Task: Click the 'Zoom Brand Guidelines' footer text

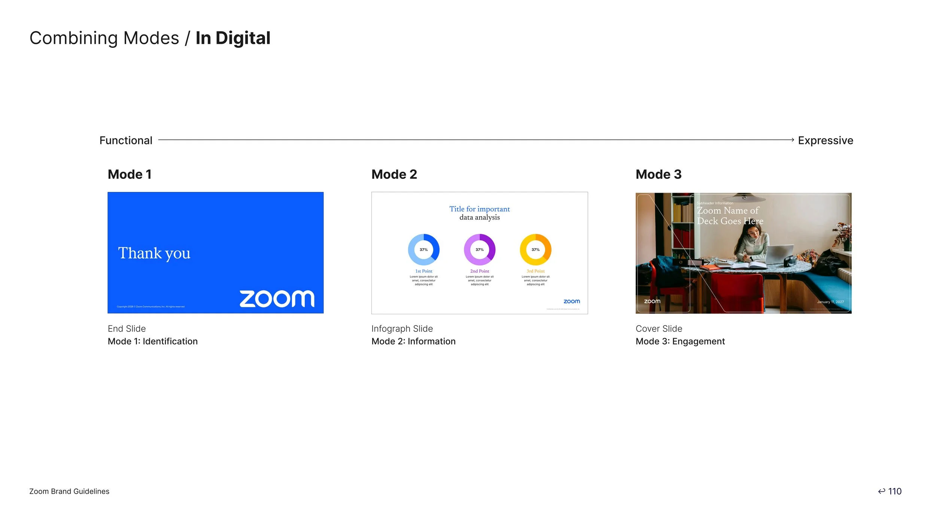Action: [69, 491]
